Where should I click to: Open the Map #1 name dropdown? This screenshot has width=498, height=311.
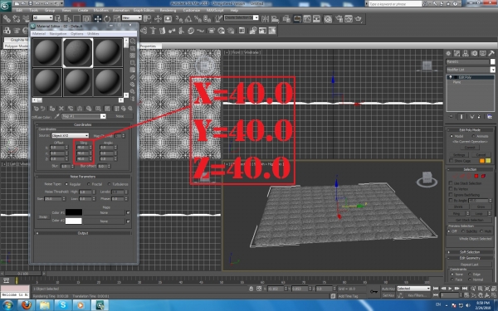pyautogui.click(x=84, y=116)
